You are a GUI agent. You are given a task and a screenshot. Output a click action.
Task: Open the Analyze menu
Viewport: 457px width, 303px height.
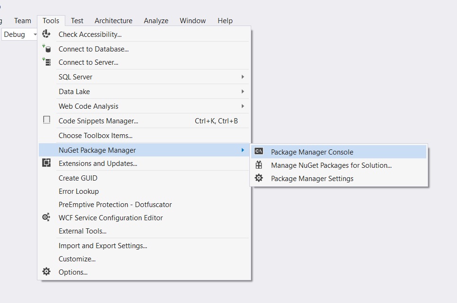pyautogui.click(x=156, y=21)
